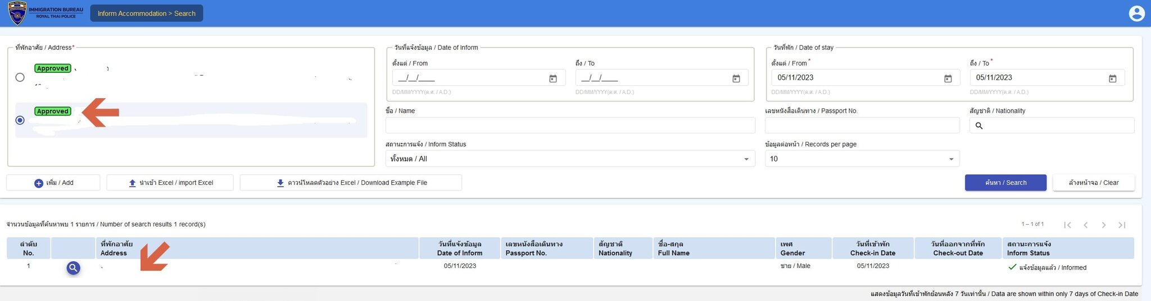Open the user account profile icon
This screenshot has width=1151, height=301.
point(1136,13)
